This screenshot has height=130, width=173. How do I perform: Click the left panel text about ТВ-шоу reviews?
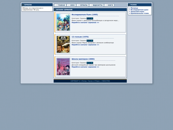click(x=33, y=9)
